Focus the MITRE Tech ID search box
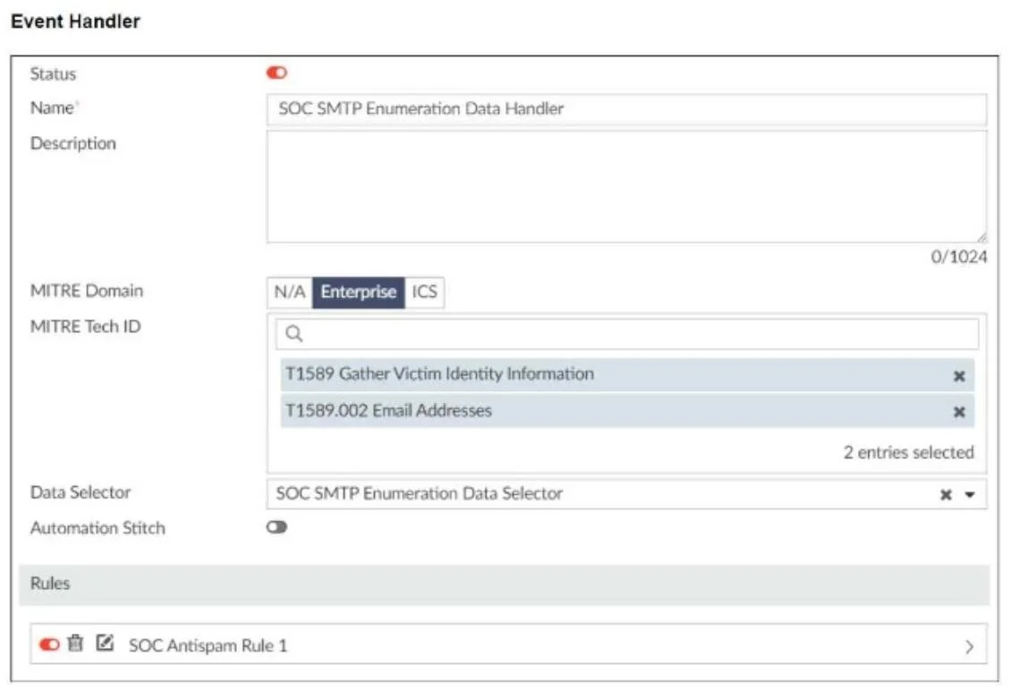 point(626,334)
